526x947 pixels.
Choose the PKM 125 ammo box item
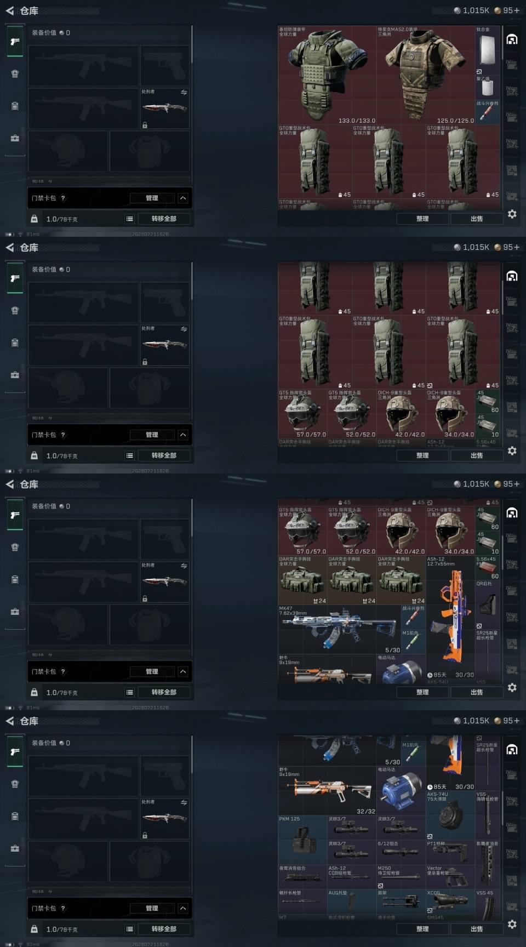[x=302, y=840]
